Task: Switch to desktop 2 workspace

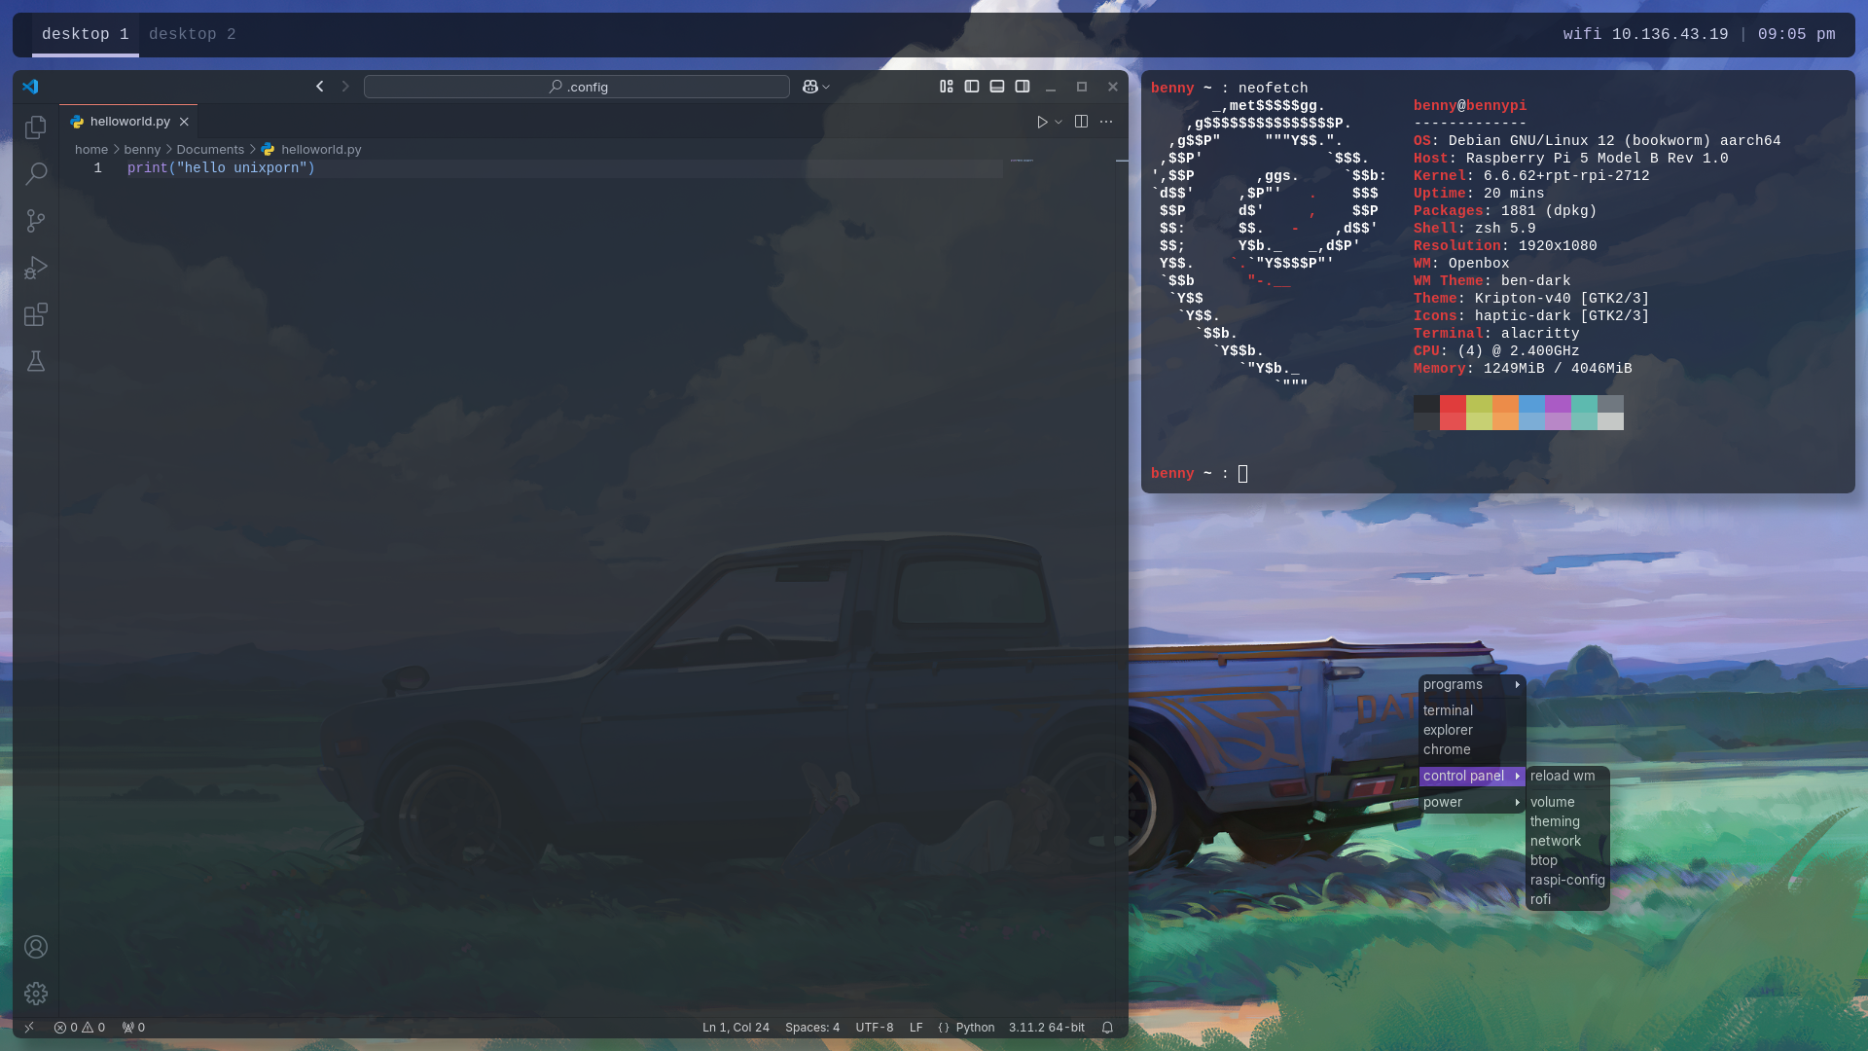Action: 193,34
